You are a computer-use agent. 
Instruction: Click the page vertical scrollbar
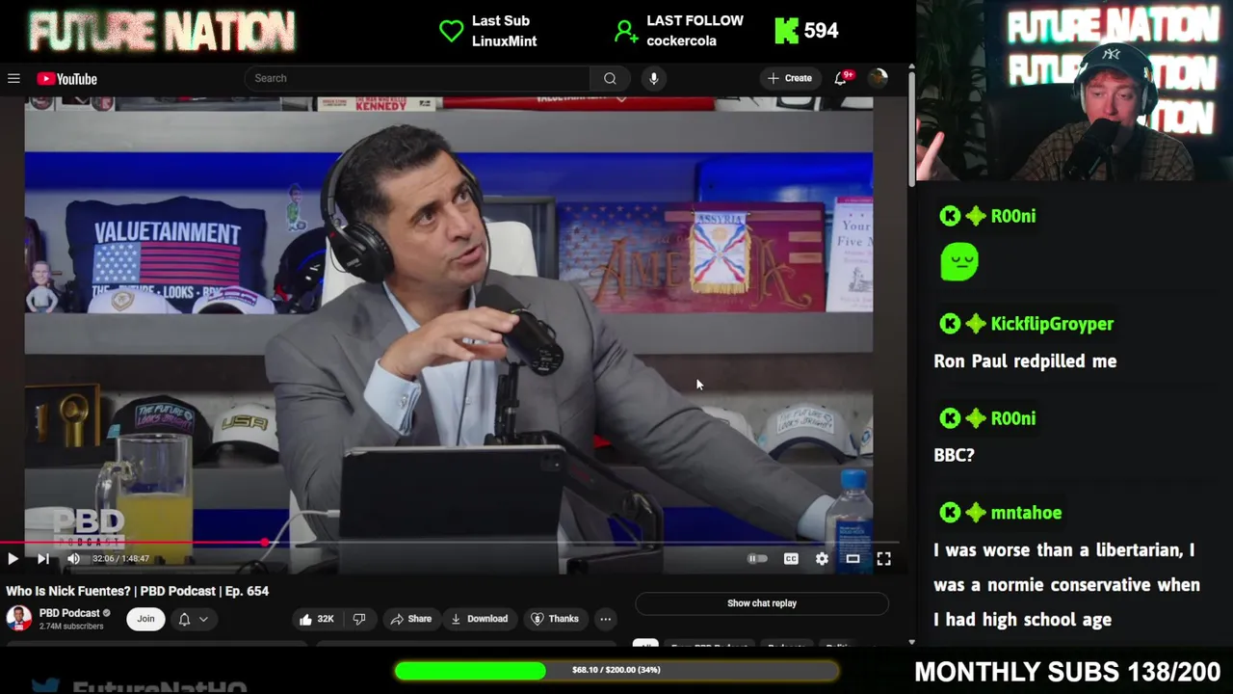(x=911, y=130)
